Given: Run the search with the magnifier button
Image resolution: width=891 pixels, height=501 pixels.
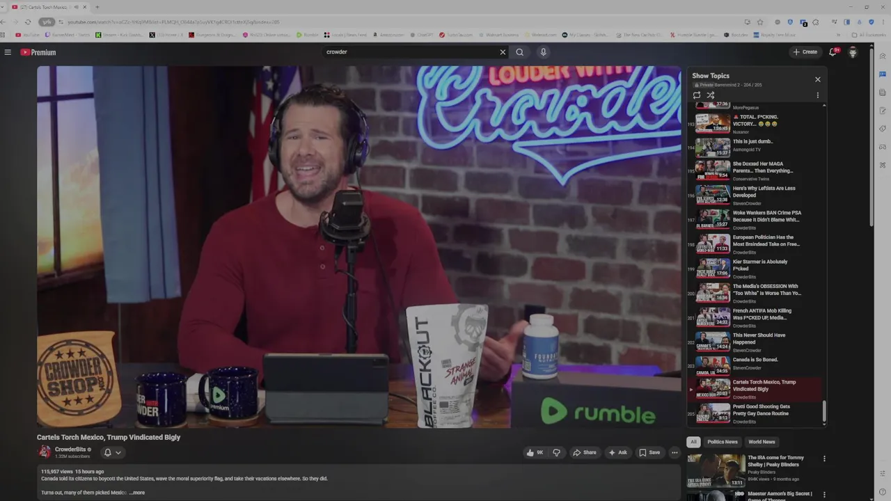Looking at the screenshot, I should pos(519,52).
